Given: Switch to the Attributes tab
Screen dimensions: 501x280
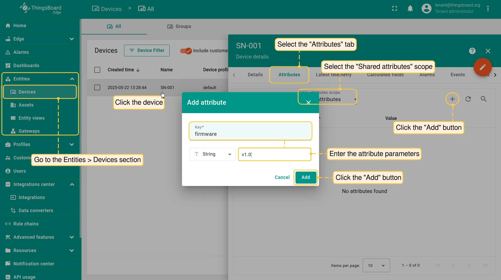Looking at the screenshot, I should tap(289, 75).
